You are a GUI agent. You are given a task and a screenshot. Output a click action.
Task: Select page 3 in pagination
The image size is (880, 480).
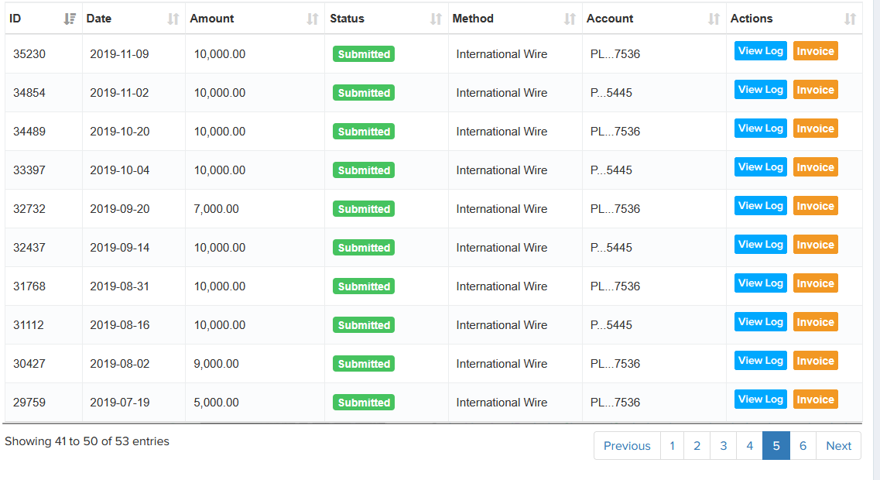723,446
